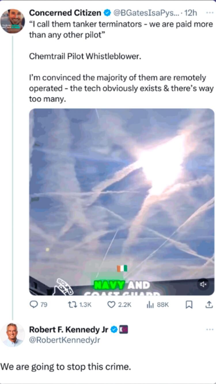
Task: Open Robert F. Kennedy Jr's avatar
Action: click(x=12, y=335)
